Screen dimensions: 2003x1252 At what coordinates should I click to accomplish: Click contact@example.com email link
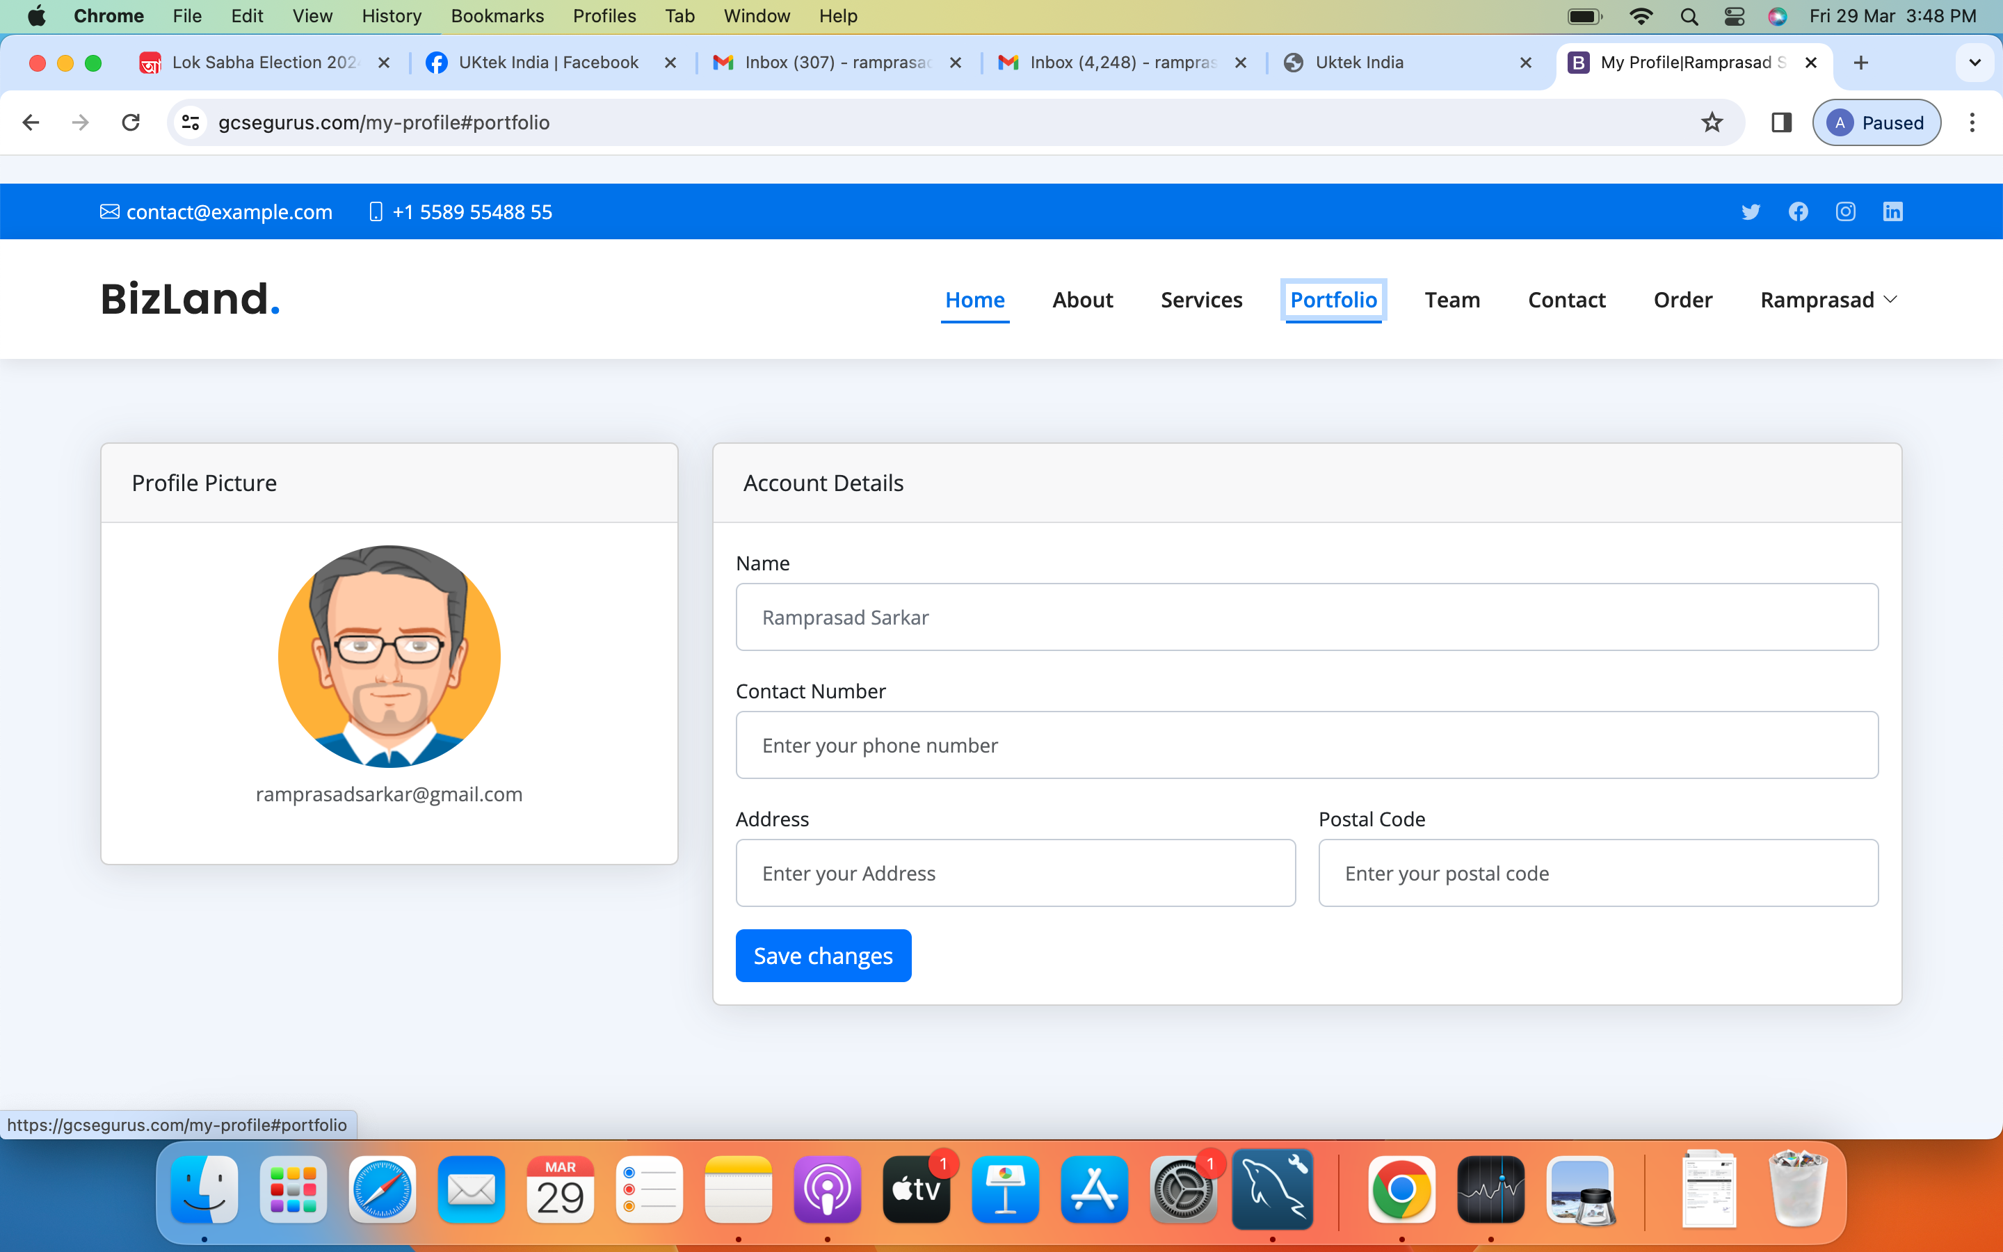click(x=228, y=212)
